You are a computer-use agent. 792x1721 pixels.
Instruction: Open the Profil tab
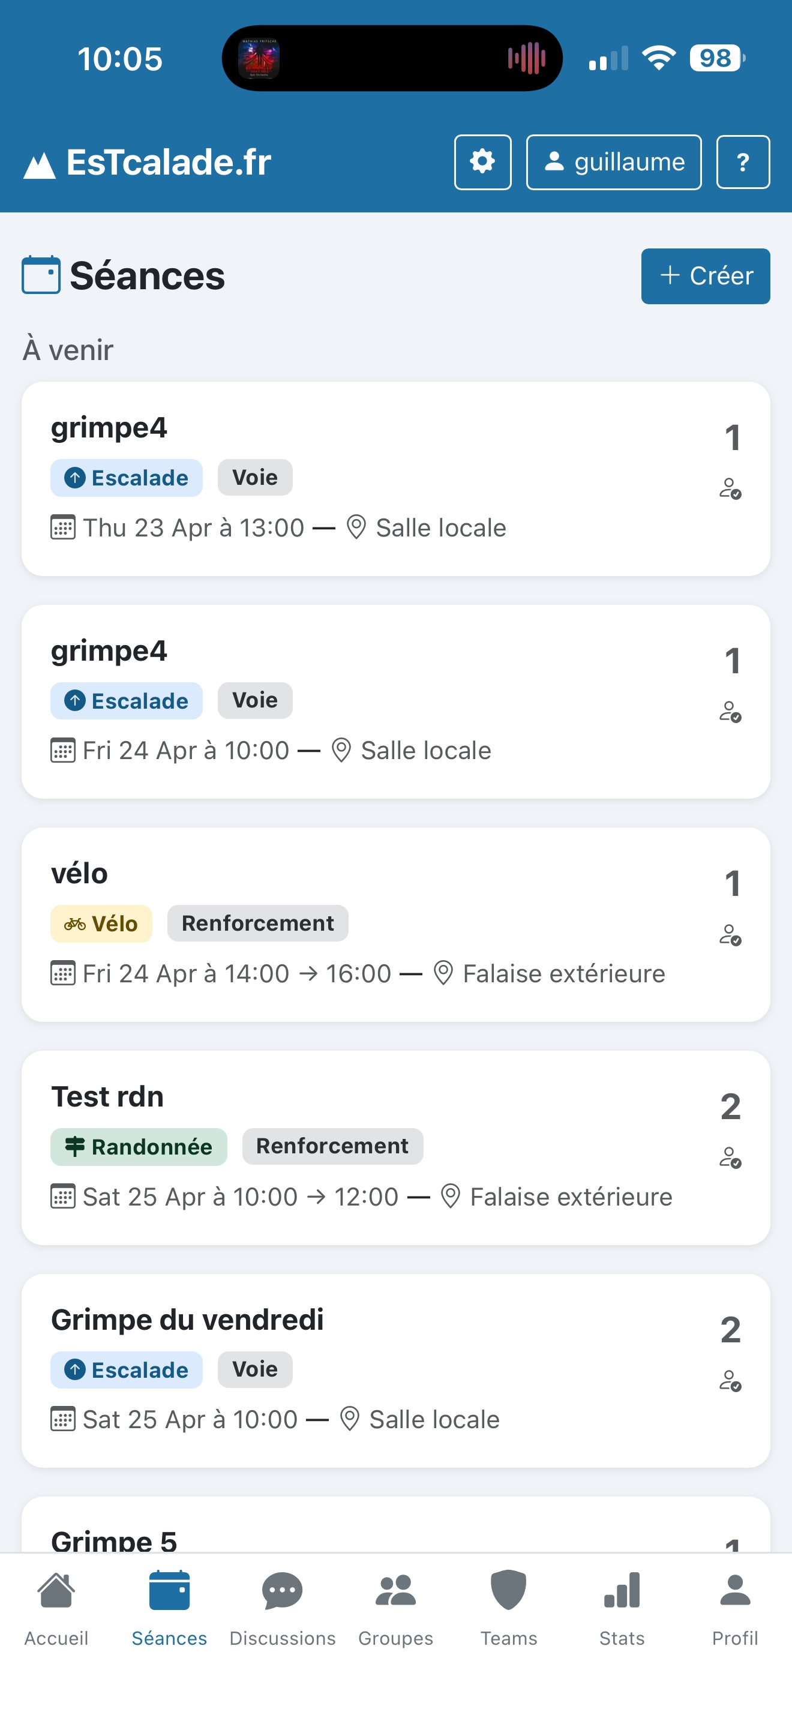[734, 1608]
